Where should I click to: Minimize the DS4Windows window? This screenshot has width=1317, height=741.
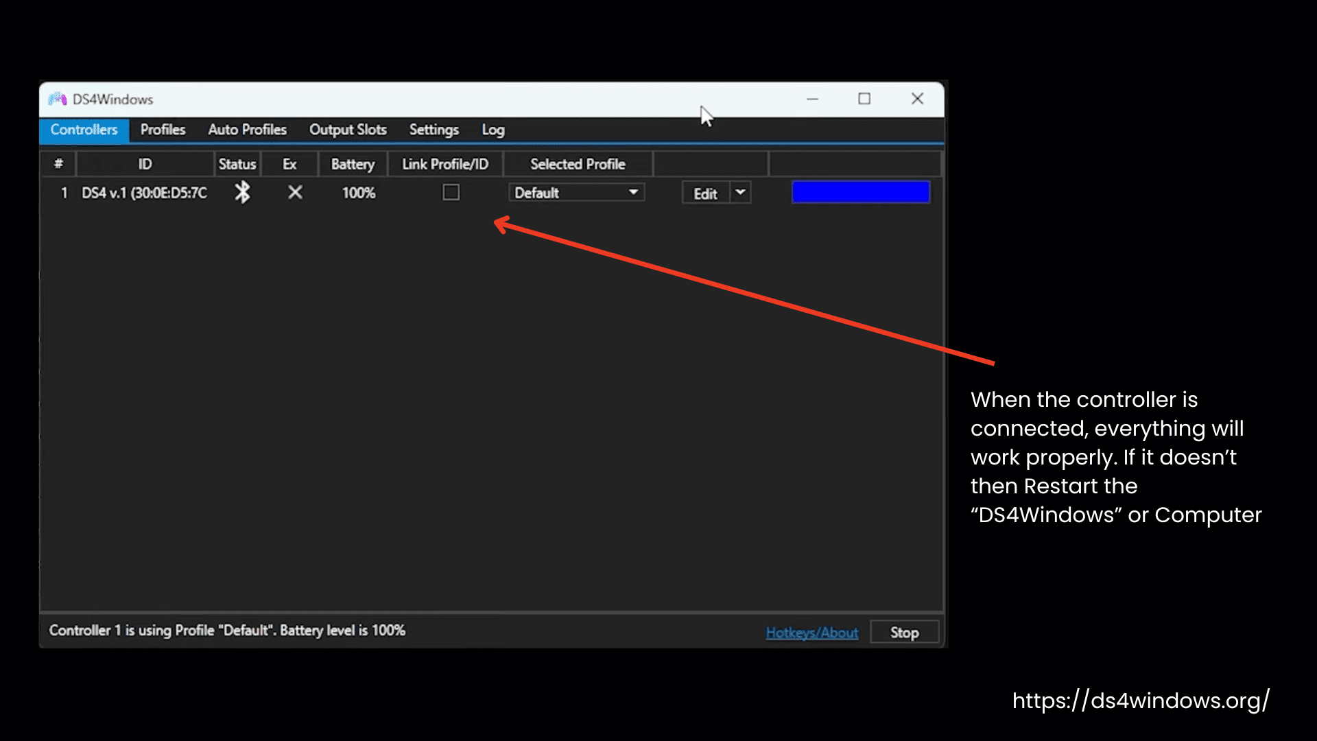pyautogui.click(x=812, y=99)
